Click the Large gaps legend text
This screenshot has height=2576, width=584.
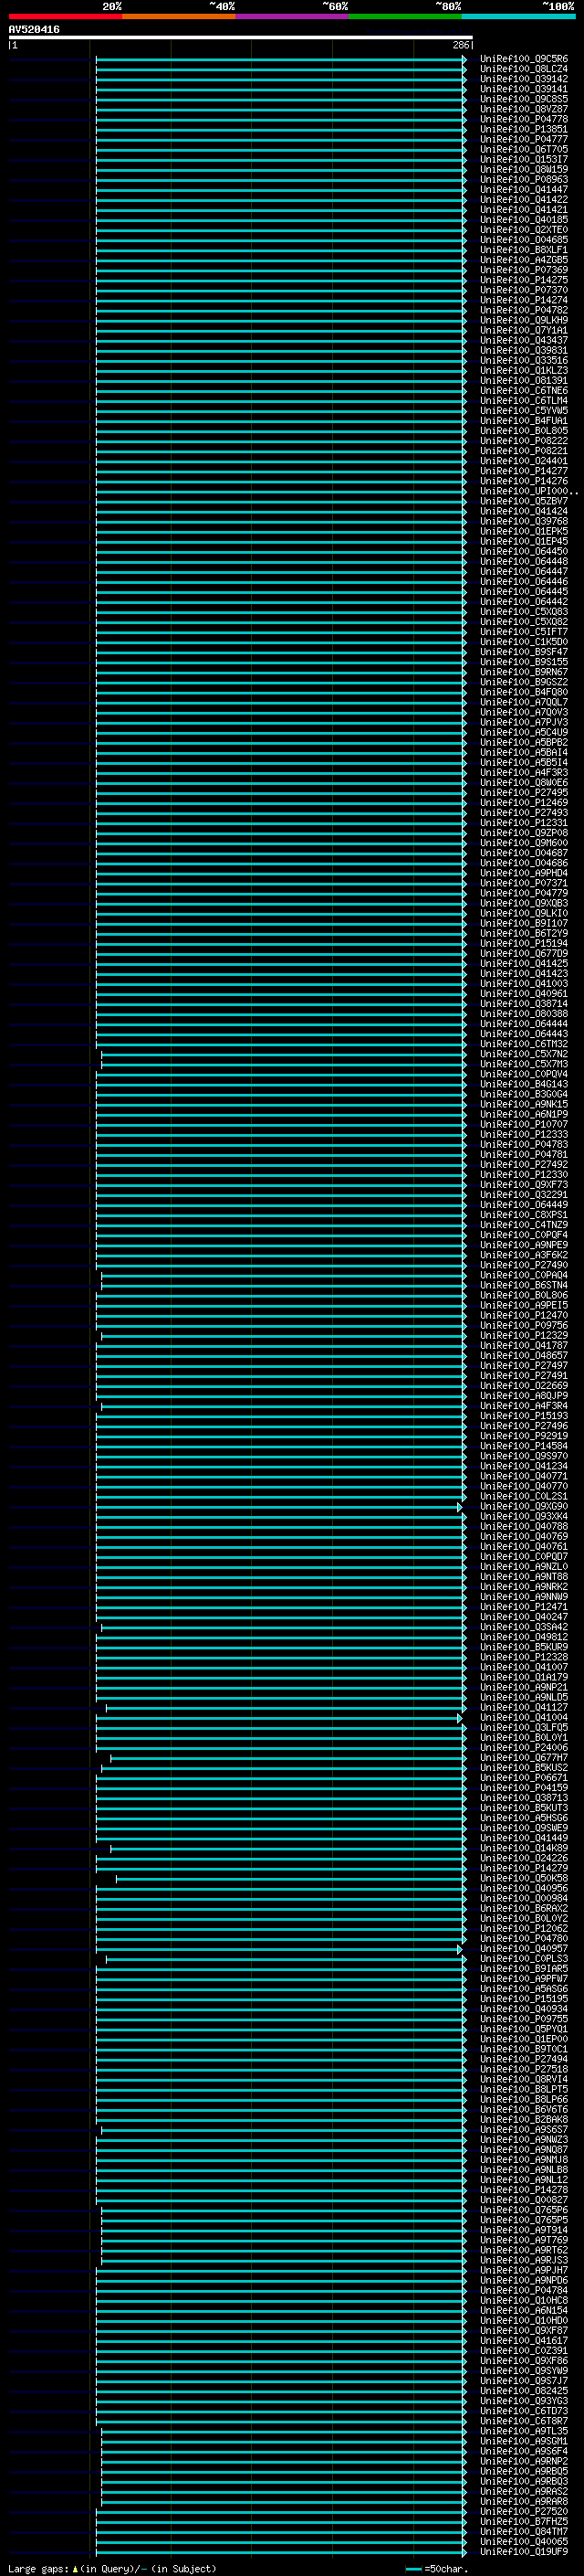tap(112, 2568)
